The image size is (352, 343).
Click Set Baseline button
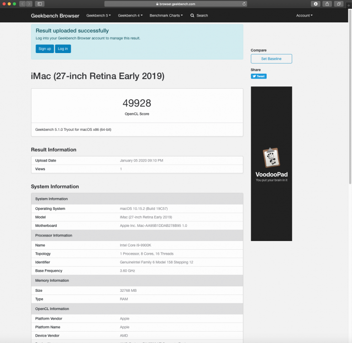[271, 59]
